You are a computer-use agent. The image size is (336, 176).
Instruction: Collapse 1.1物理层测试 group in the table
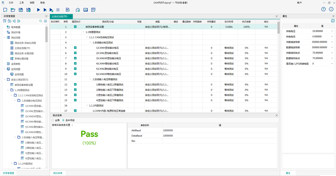point(84,32)
